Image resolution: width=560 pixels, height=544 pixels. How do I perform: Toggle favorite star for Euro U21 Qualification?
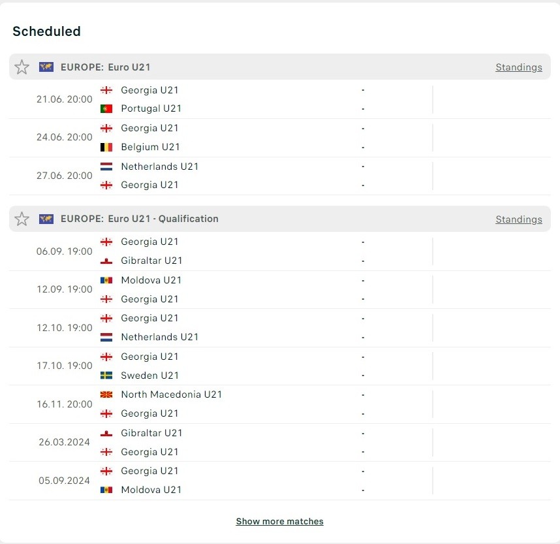click(22, 219)
